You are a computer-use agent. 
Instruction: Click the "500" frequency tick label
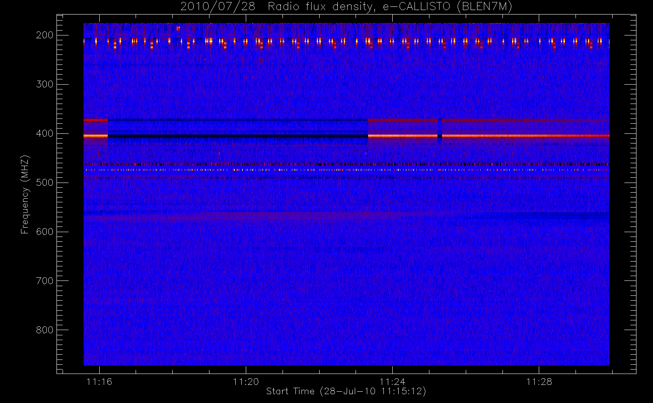[45, 183]
